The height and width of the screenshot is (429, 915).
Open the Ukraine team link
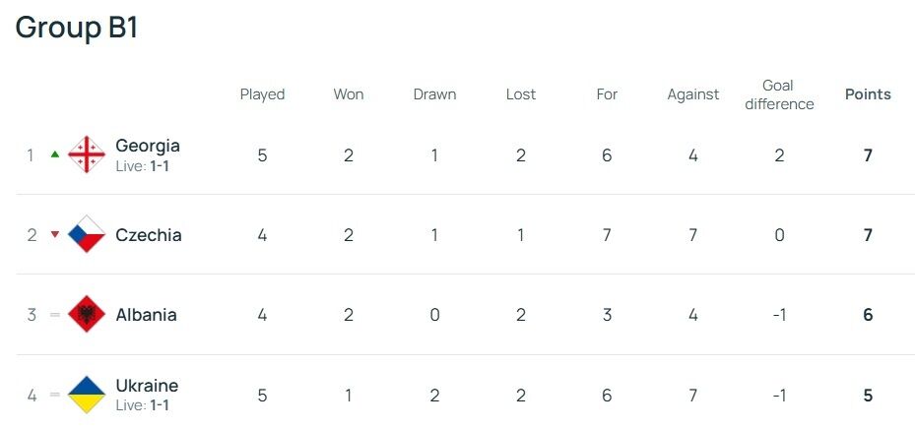click(147, 386)
